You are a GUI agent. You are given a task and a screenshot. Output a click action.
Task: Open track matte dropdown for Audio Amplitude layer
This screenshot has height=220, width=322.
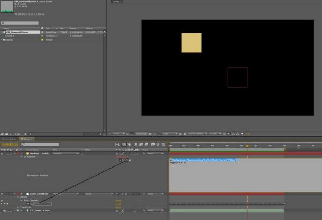[x=99, y=194]
